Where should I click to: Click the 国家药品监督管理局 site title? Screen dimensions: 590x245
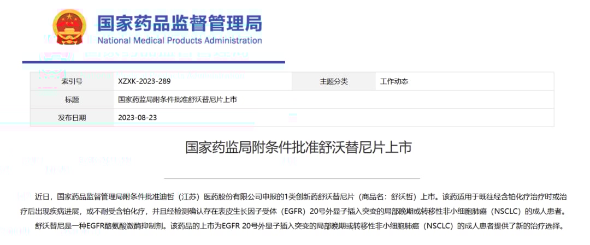click(x=180, y=22)
